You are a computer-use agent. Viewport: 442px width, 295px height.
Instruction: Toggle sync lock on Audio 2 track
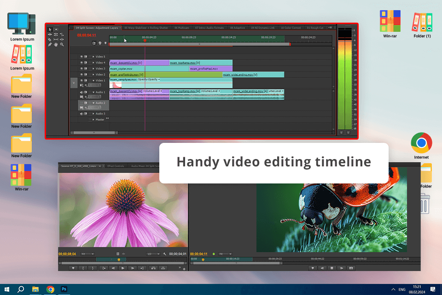(x=86, y=103)
